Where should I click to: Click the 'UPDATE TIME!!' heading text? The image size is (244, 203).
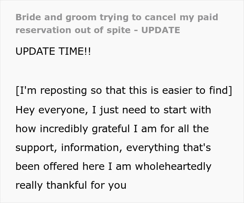[53, 51]
